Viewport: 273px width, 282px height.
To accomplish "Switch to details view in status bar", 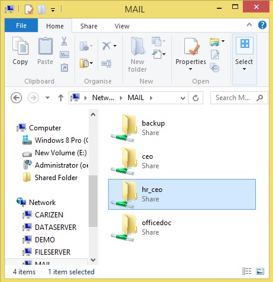I will tap(246, 271).
